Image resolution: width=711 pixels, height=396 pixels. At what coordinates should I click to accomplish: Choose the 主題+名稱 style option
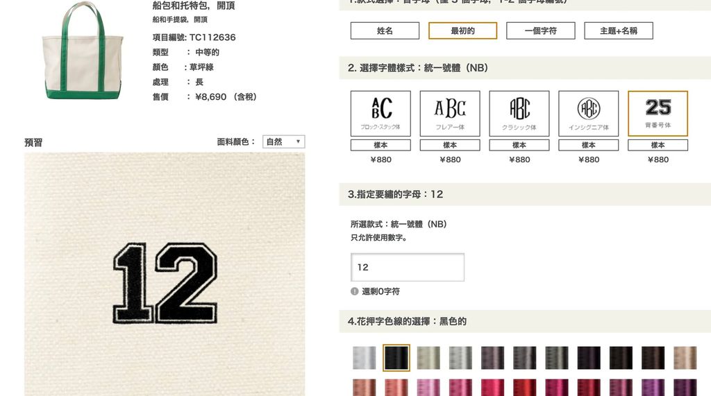[619, 31]
